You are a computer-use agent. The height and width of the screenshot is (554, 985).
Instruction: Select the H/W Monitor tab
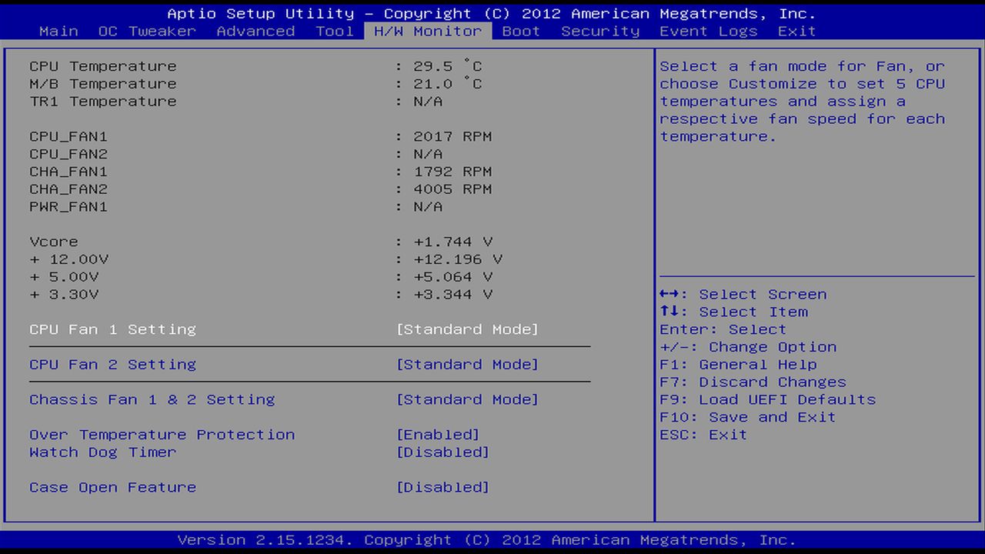[428, 32]
